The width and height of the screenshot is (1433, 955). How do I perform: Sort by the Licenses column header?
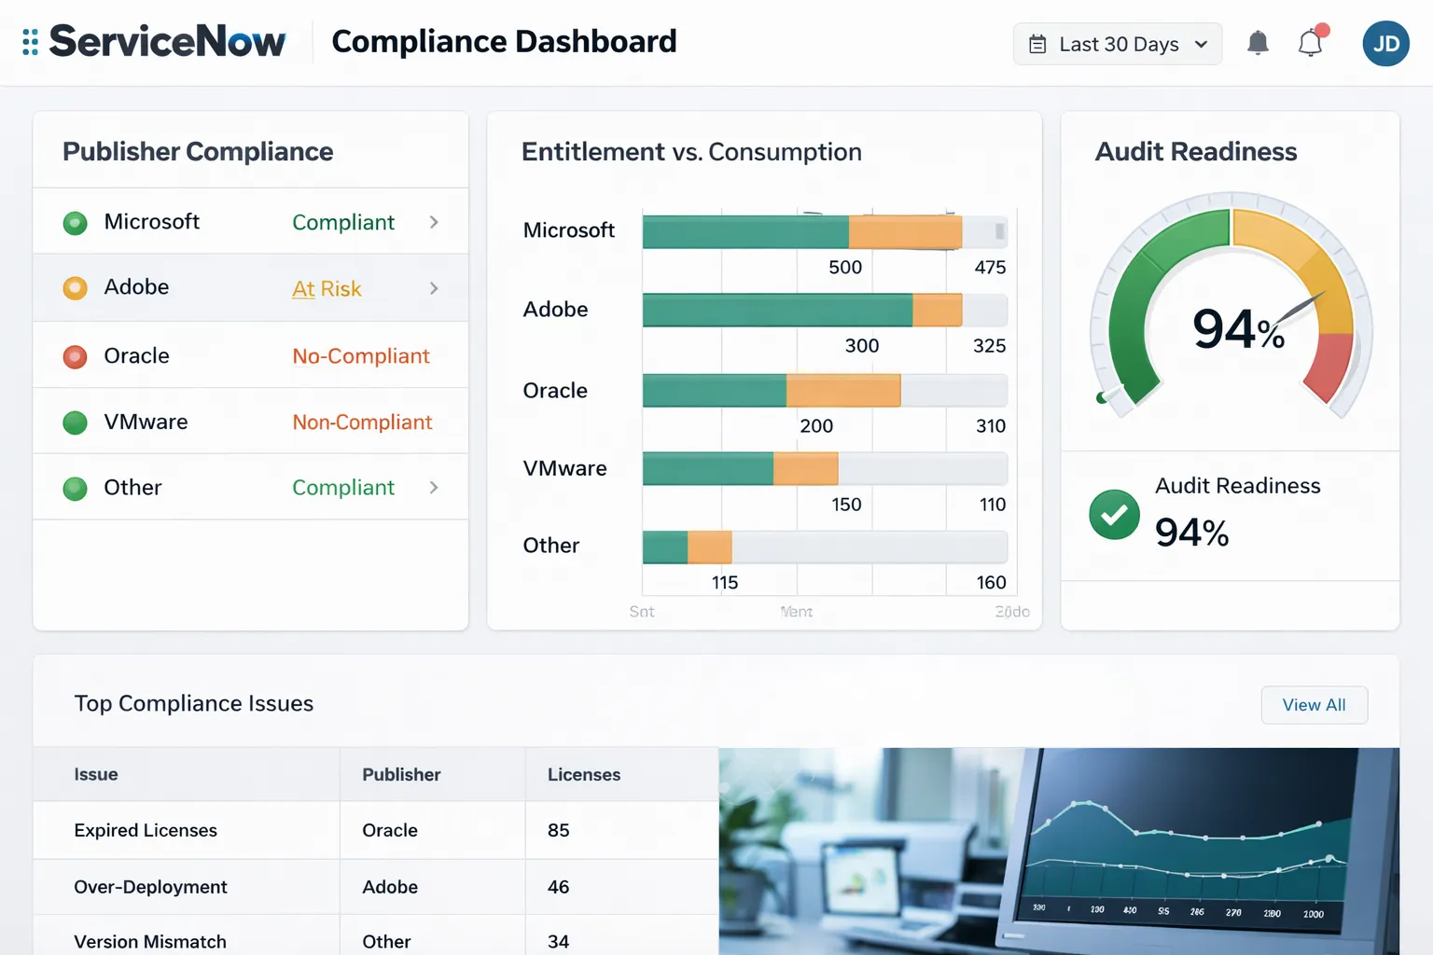(x=584, y=775)
